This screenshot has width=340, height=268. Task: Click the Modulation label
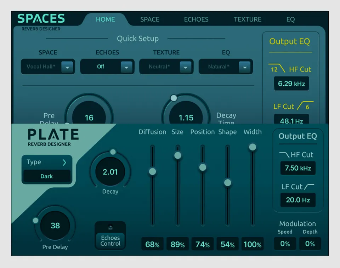coord(297,223)
